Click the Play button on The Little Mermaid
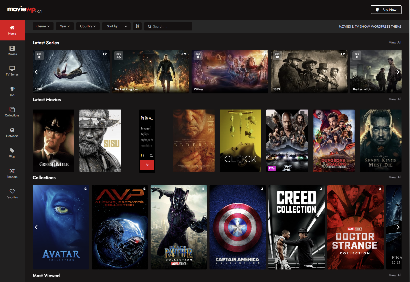The height and width of the screenshot is (282, 410). 147,165
